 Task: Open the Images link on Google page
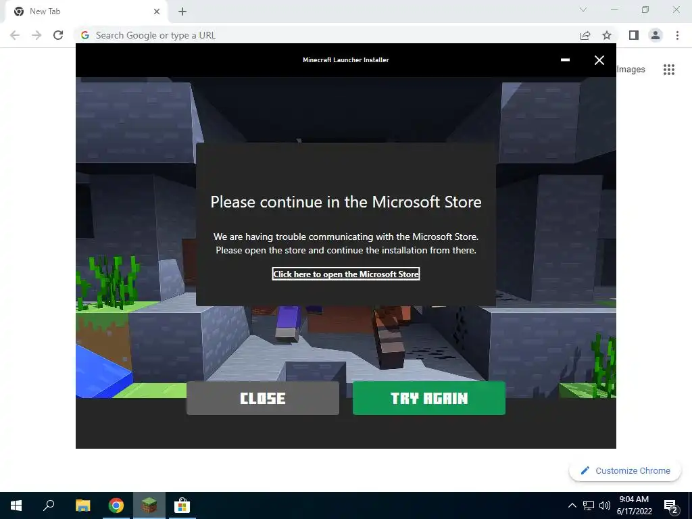tap(631, 70)
